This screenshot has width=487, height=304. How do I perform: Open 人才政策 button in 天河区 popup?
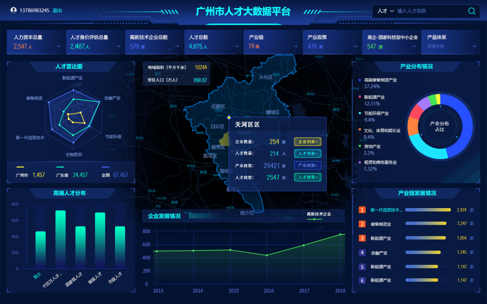(308, 177)
